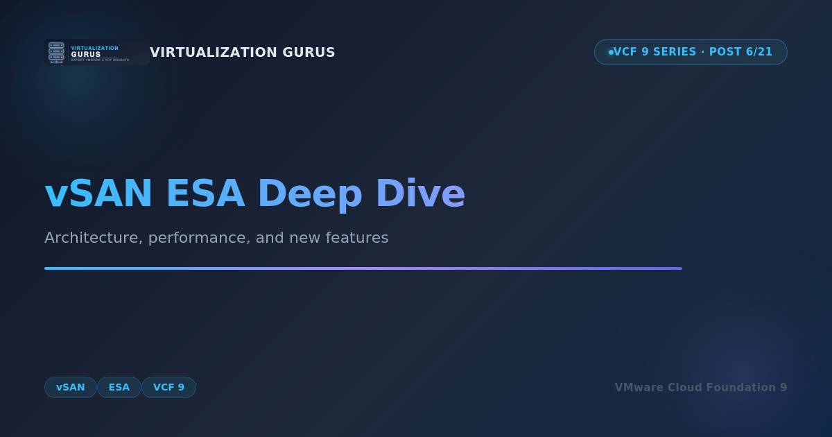Click the vSAN ESA Deep Dive title
The image size is (832, 437).
[254, 194]
